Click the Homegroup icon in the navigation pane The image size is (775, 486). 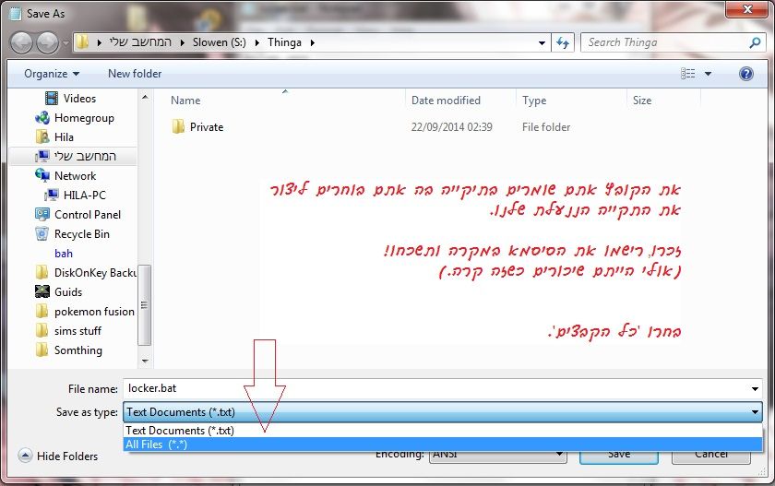pyautogui.click(x=42, y=117)
